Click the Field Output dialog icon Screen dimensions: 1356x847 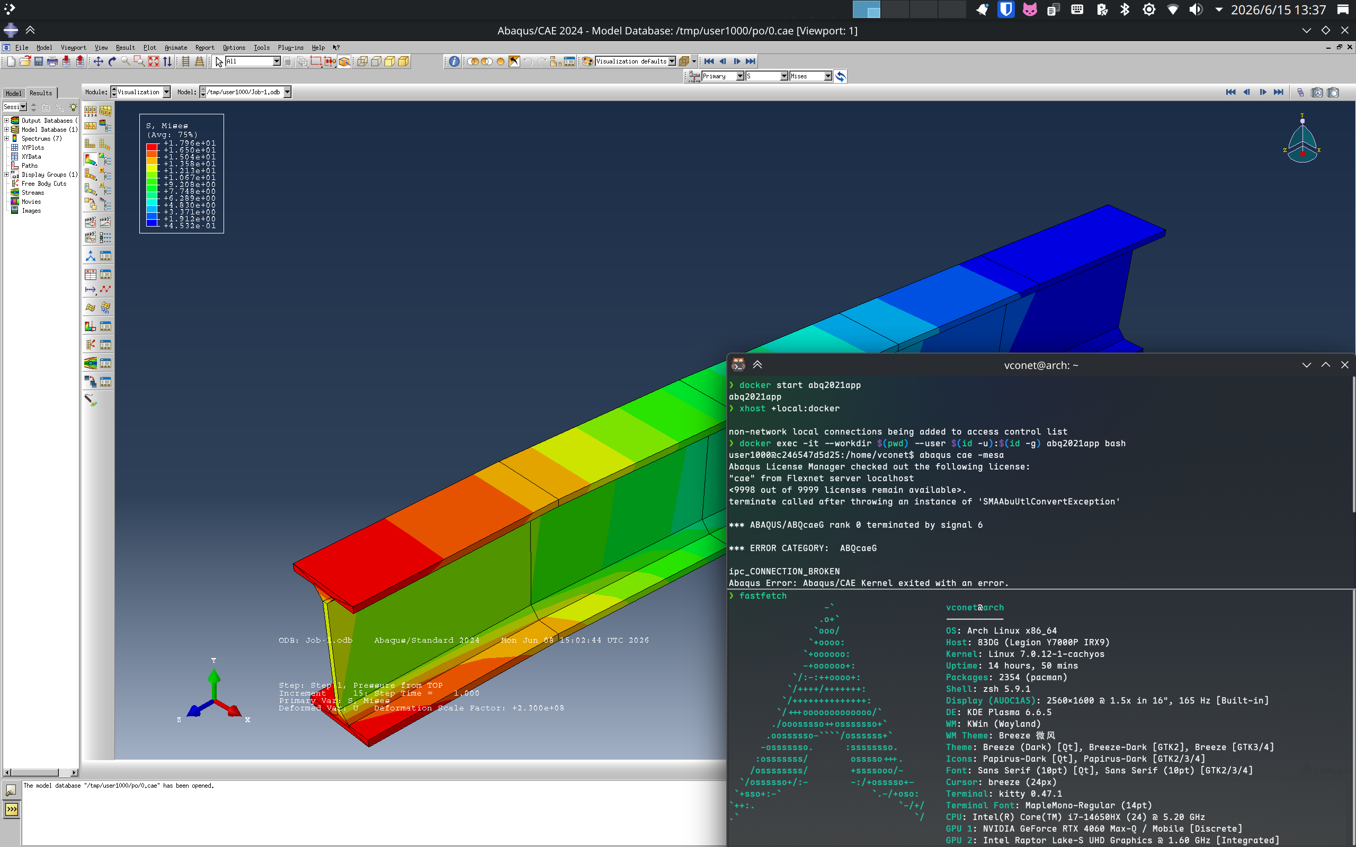point(694,76)
